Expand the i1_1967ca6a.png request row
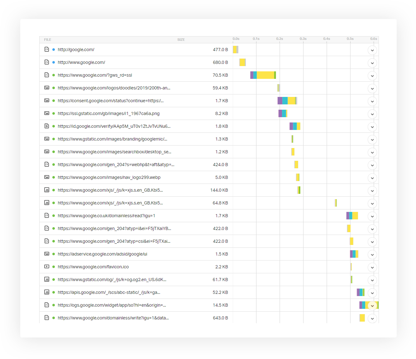This screenshot has height=359, width=416. (x=372, y=114)
